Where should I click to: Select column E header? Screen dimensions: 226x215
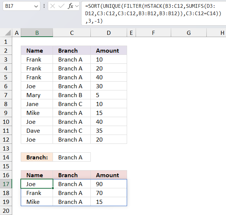tap(131, 33)
